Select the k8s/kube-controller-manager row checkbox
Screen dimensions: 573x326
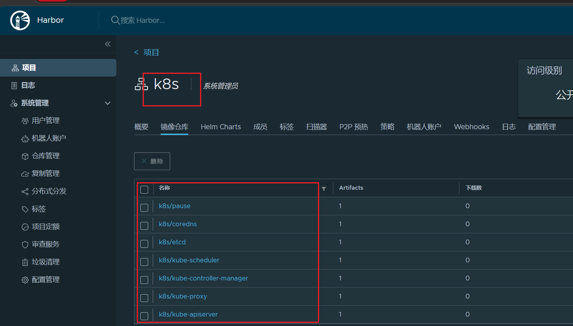[144, 280]
